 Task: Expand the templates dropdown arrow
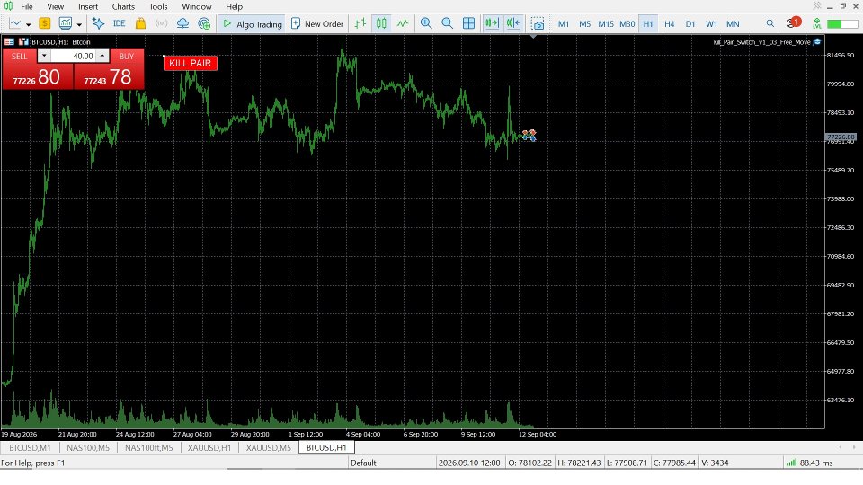coord(79,24)
